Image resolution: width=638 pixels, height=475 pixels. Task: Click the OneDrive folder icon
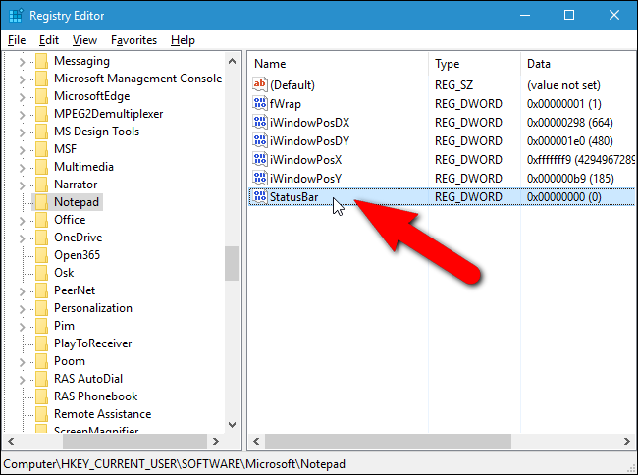[x=41, y=237]
